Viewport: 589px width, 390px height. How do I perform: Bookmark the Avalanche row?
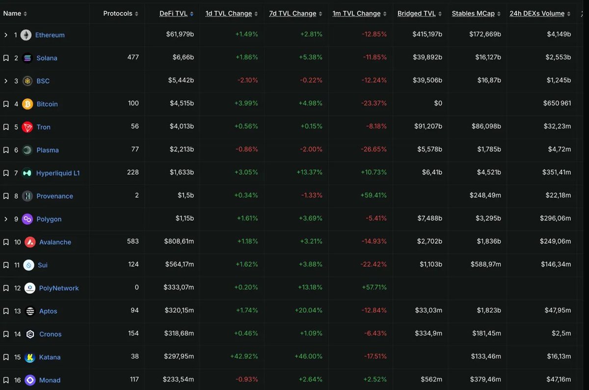[x=6, y=242]
